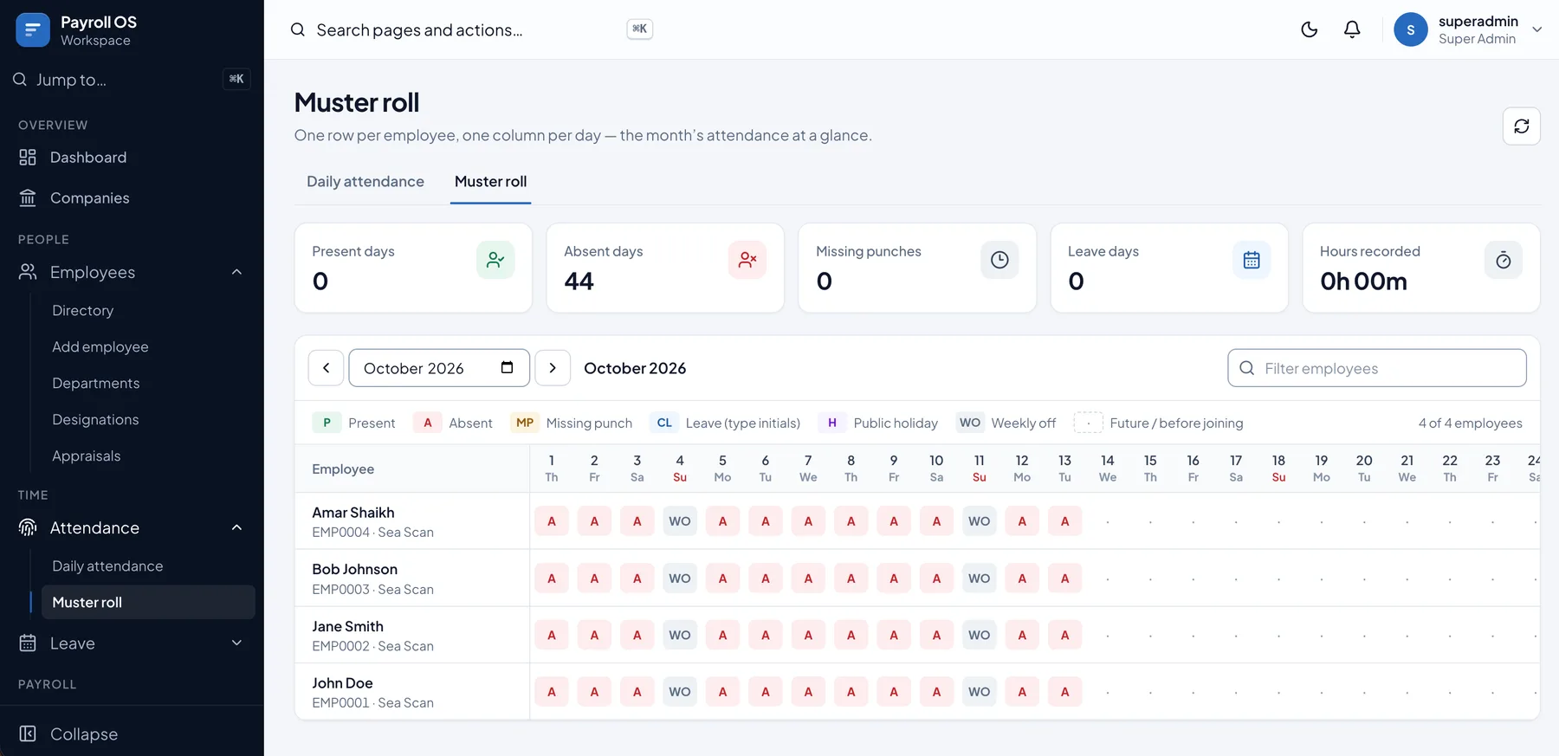Screen dimensions: 1559x756
Task: Click John Doe's absent cell for day 13
Action: tap(1065, 692)
